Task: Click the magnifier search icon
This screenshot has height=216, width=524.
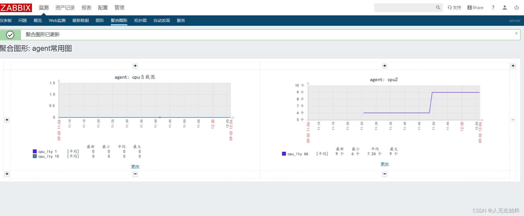Action: [438, 8]
